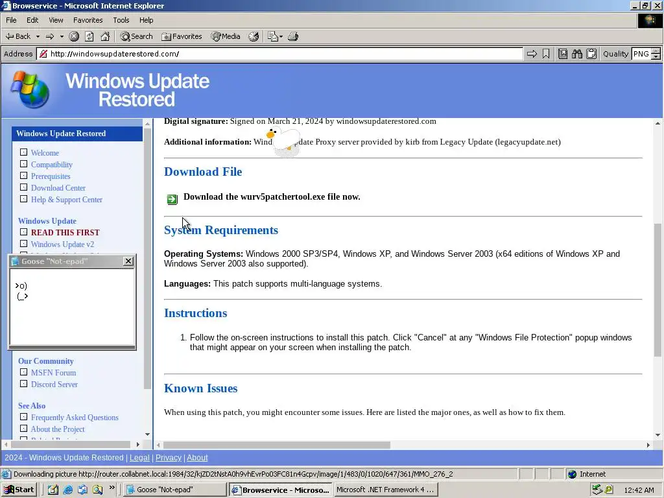Click the Privacy footer link

pyautogui.click(x=168, y=458)
